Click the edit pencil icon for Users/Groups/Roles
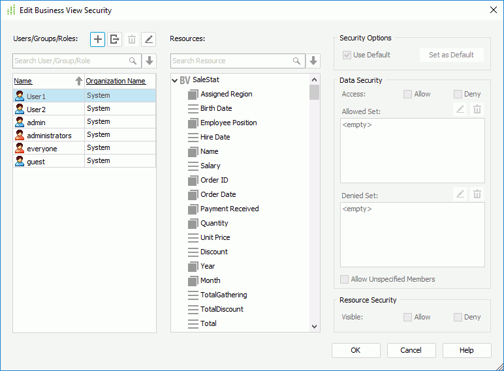Image resolution: width=504 pixels, height=371 pixels. (149, 39)
